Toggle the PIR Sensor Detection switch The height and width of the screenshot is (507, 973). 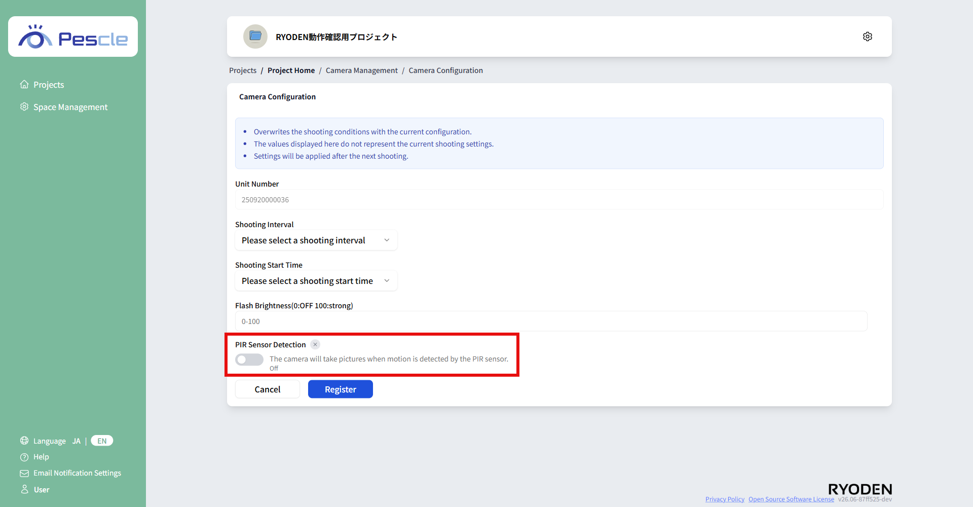point(249,359)
